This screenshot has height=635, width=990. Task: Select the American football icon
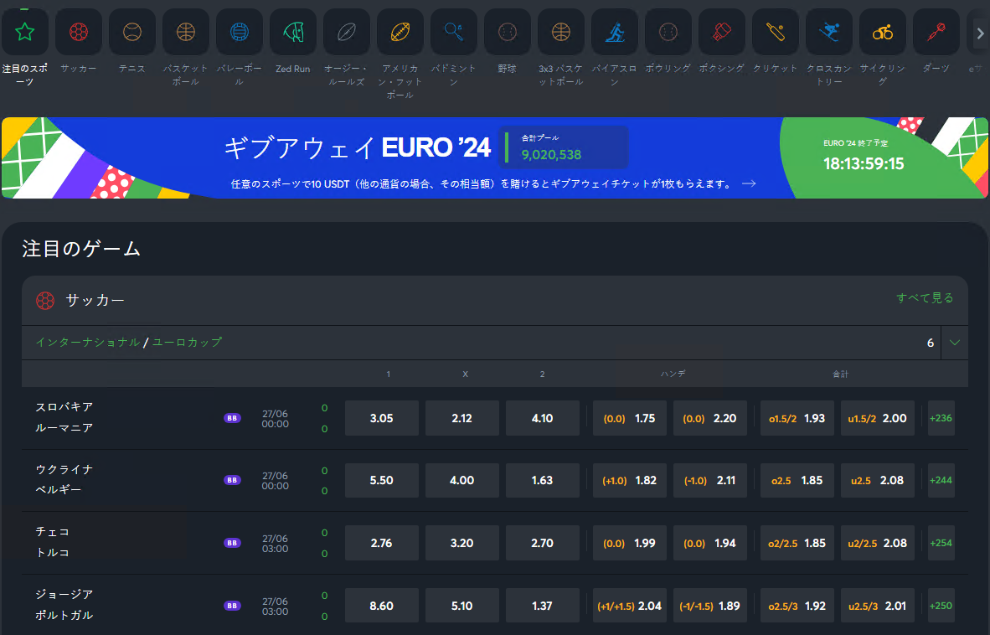[400, 32]
